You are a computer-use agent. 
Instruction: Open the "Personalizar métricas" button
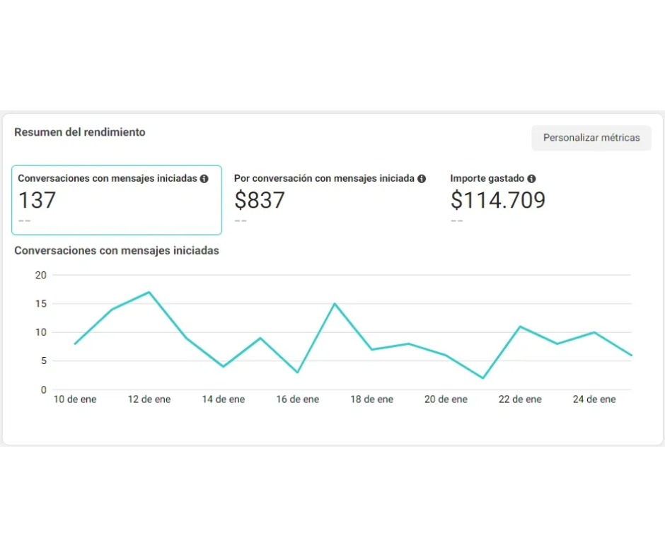[x=591, y=138]
